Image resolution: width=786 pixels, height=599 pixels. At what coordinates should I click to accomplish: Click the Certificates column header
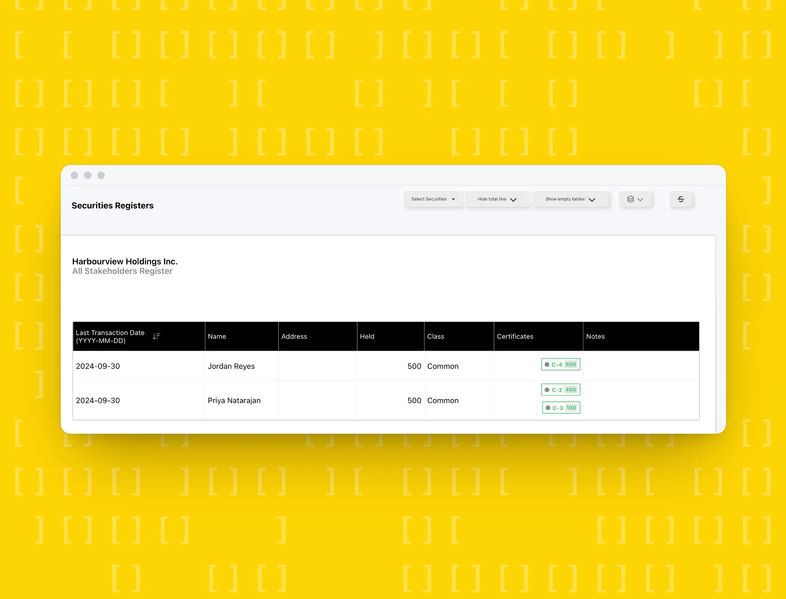pyautogui.click(x=539, y=336)
